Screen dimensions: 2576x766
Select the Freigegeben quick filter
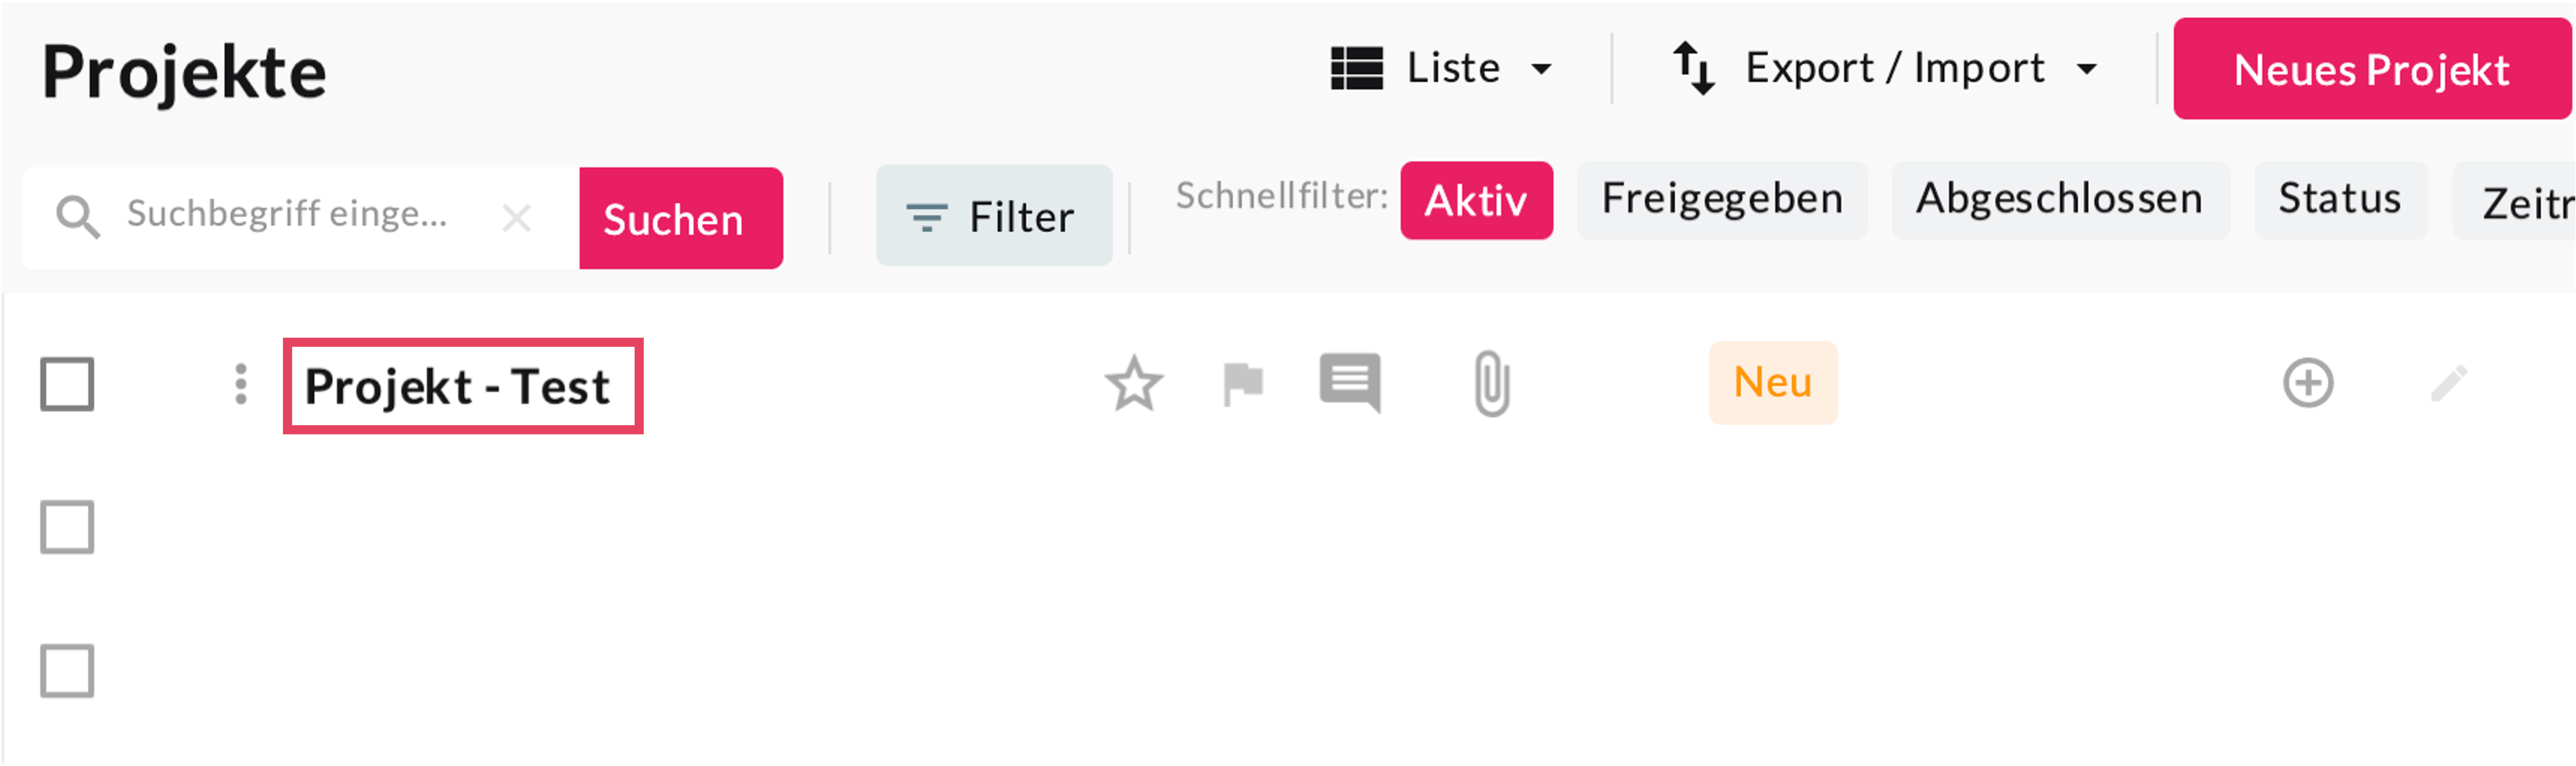tap(1721, 200)
